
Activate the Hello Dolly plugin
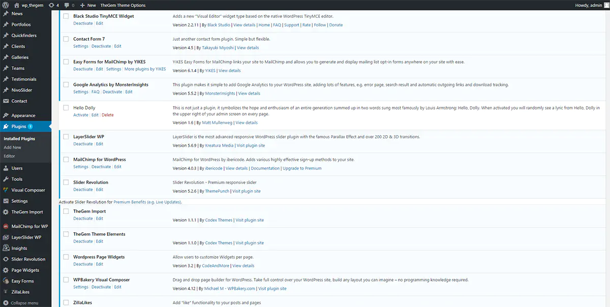(x=80, y=115)
